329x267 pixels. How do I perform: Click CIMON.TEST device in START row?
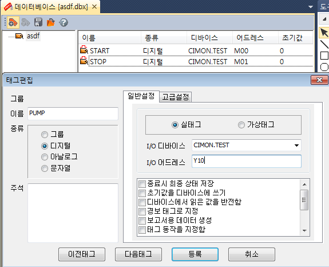pos(208,51)
